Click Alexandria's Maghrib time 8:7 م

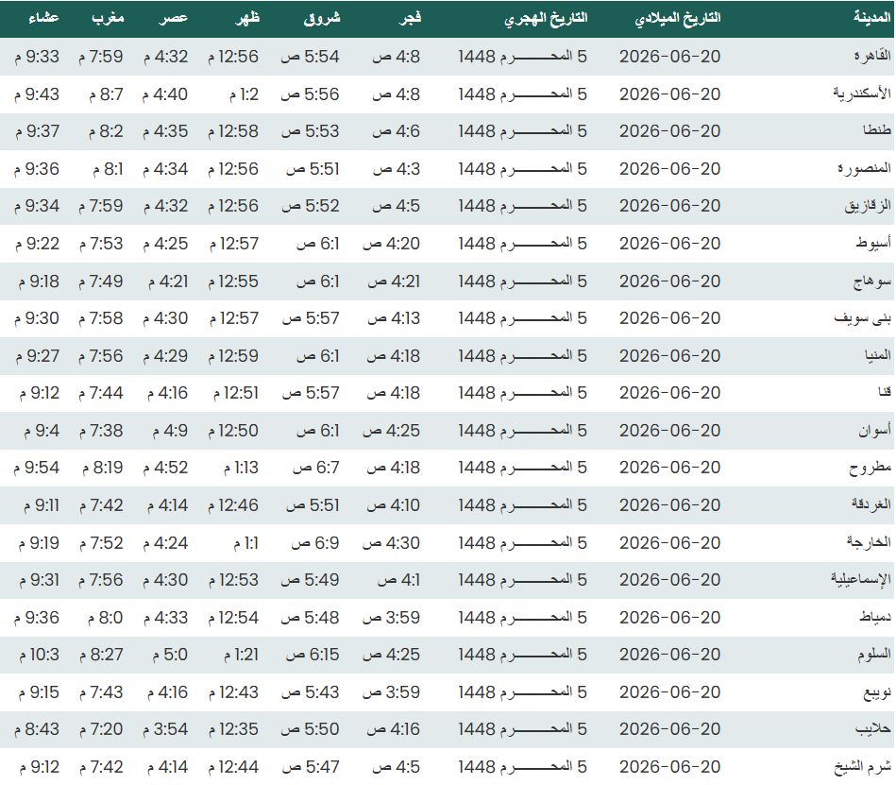[x=106, y=94]
